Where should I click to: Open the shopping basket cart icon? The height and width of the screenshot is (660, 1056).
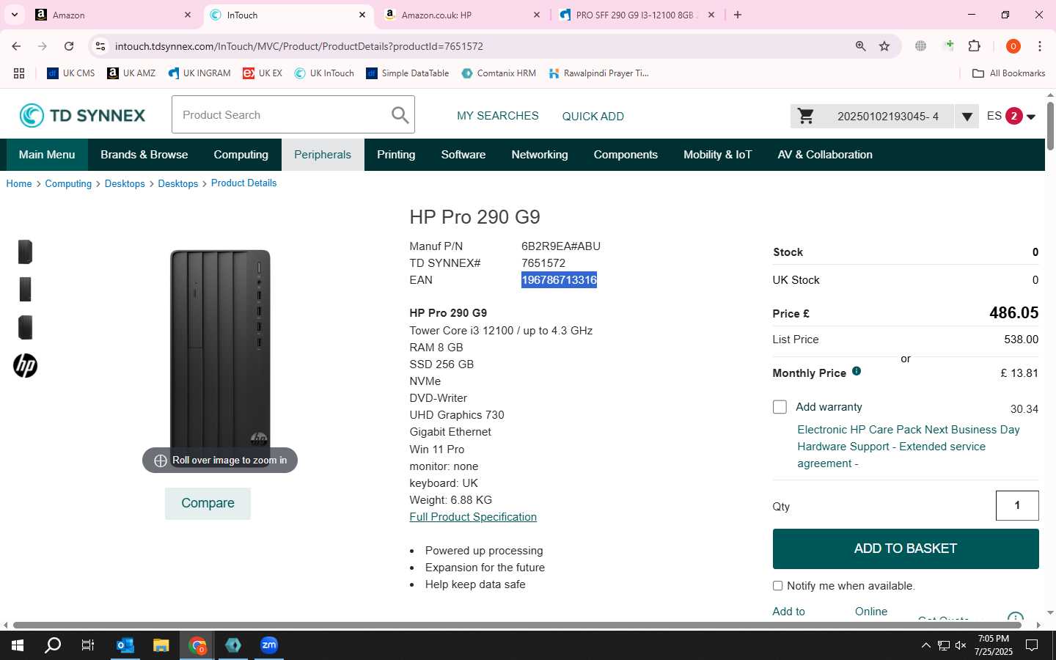click(x=806, y=116)
